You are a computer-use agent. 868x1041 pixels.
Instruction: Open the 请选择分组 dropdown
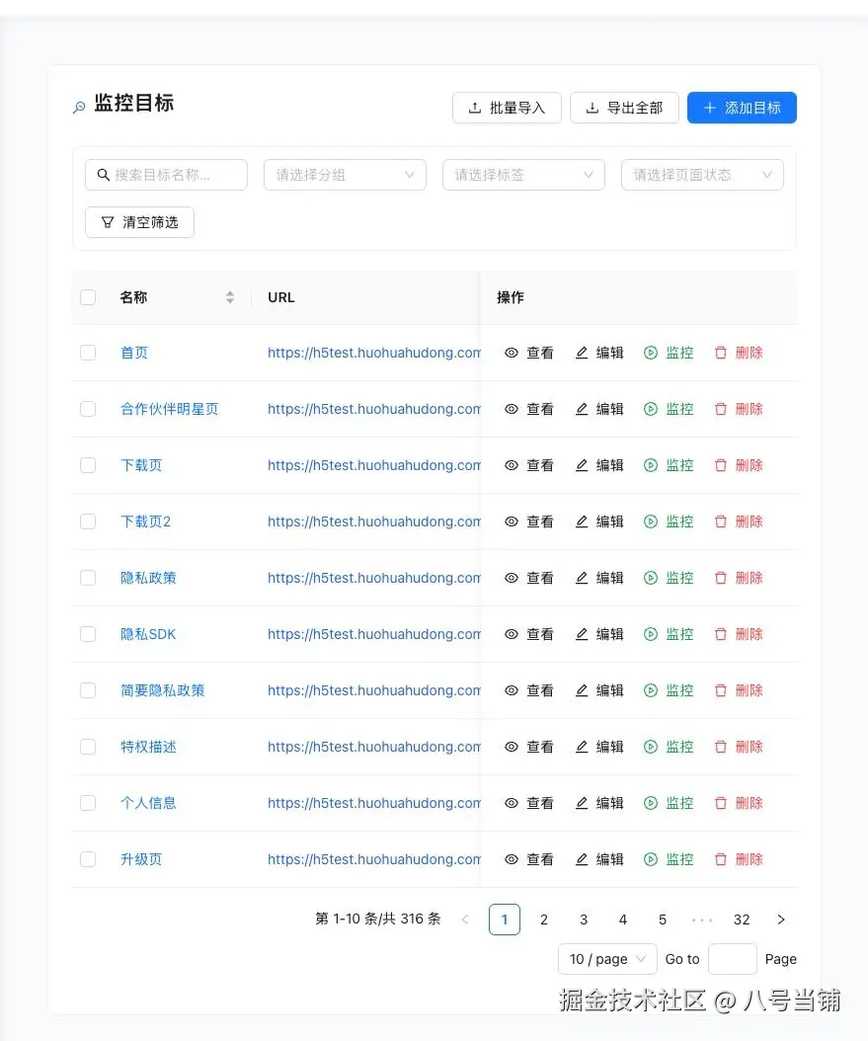click(345, 174)
